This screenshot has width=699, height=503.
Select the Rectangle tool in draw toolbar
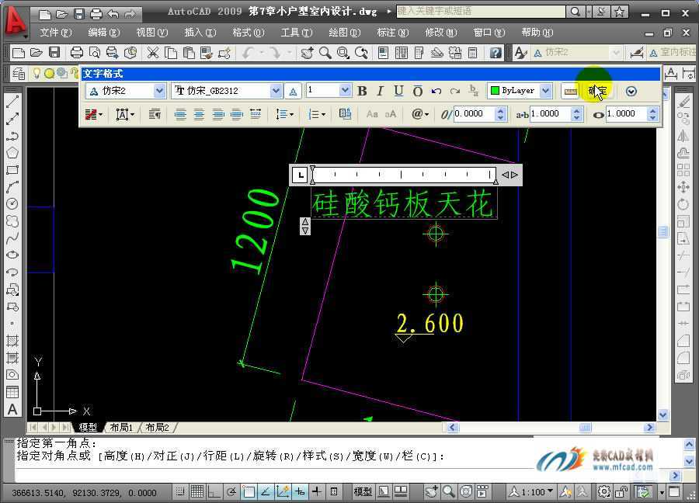click(x=12, y=170)
